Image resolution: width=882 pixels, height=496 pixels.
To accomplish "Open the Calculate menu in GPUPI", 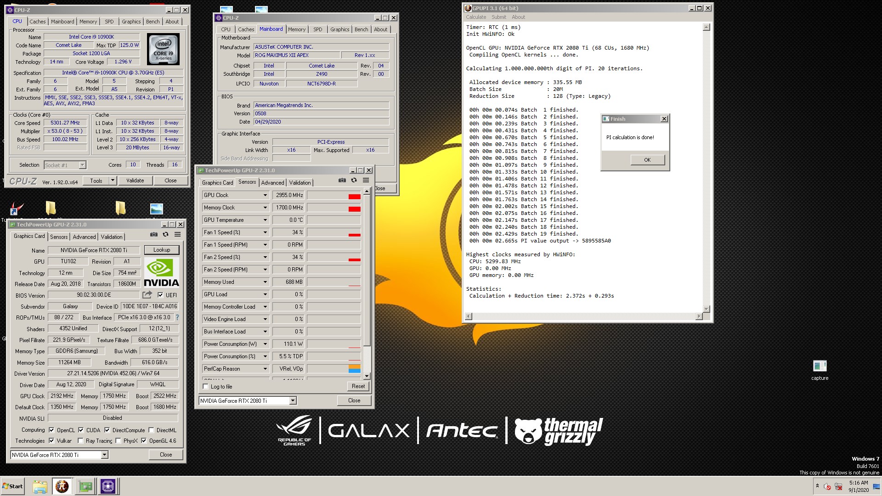I will pos(476,17).
